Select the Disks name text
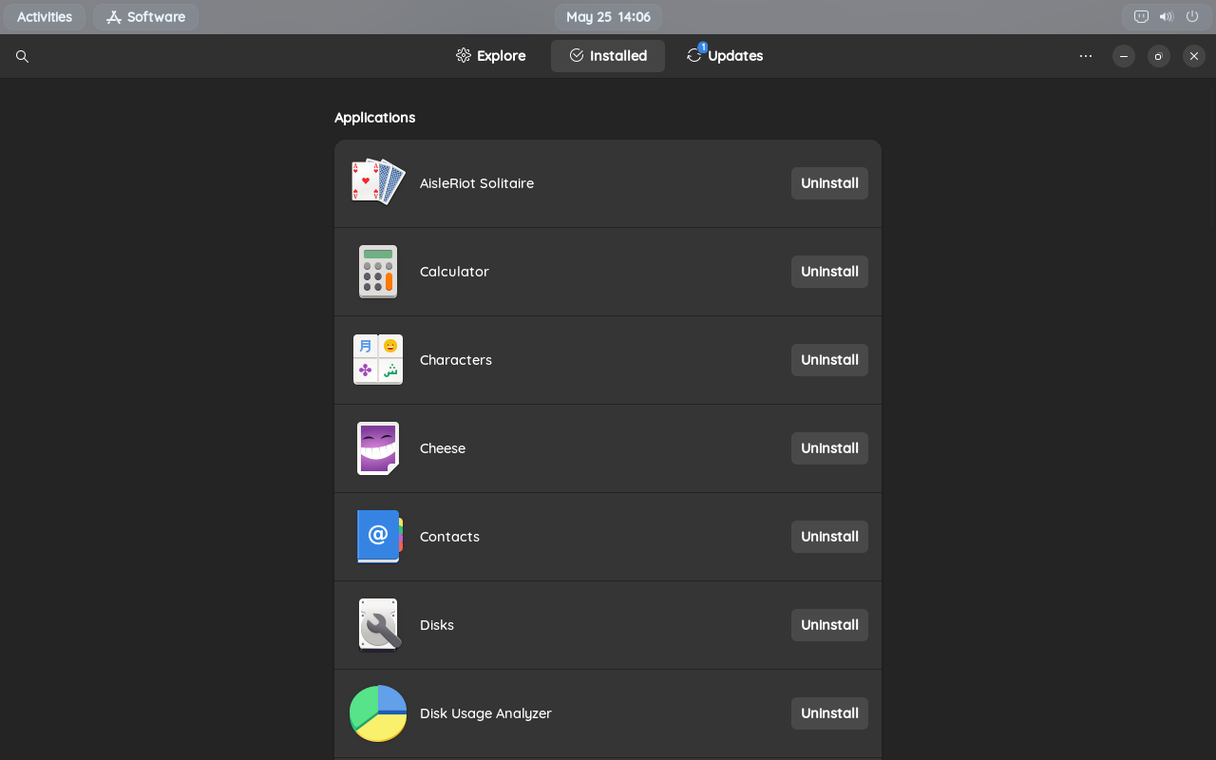Viewport: 1216px width, 760px height. click(x=437, y=625)
